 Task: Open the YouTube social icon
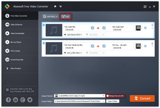[15, 100]
